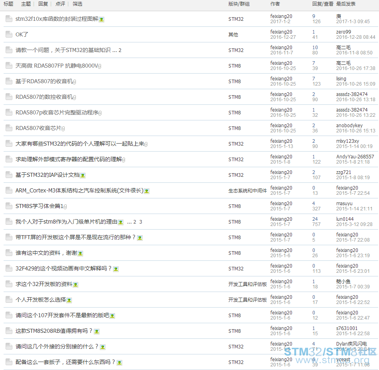Open the 其他 forum board link
The width and height of the screenshot is (379, 370).
(233, 35)
